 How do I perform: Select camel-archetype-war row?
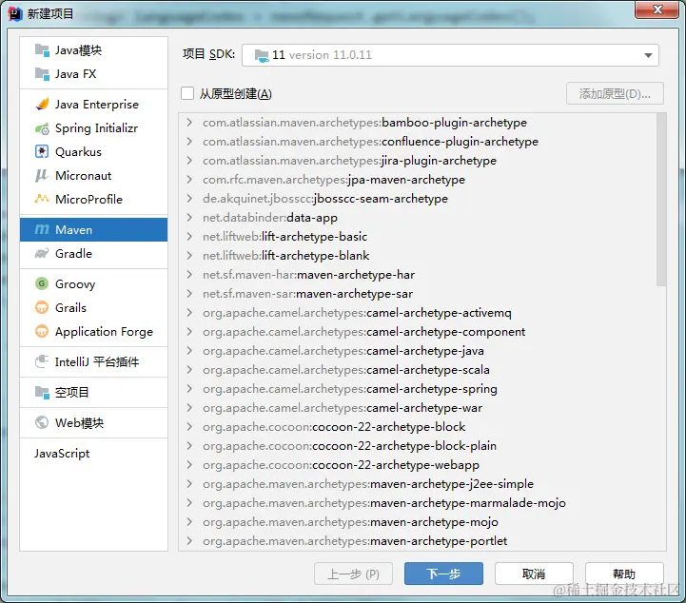point(418,407)
